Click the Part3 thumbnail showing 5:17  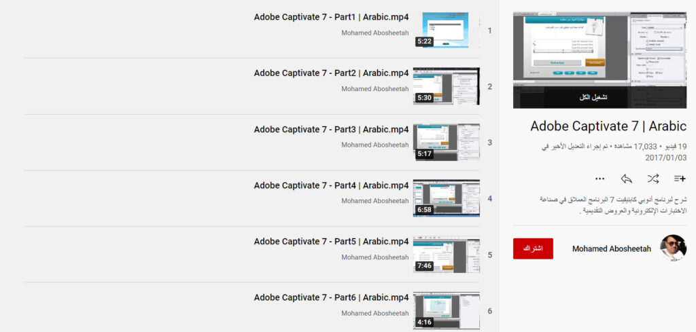tap(446, 143)
